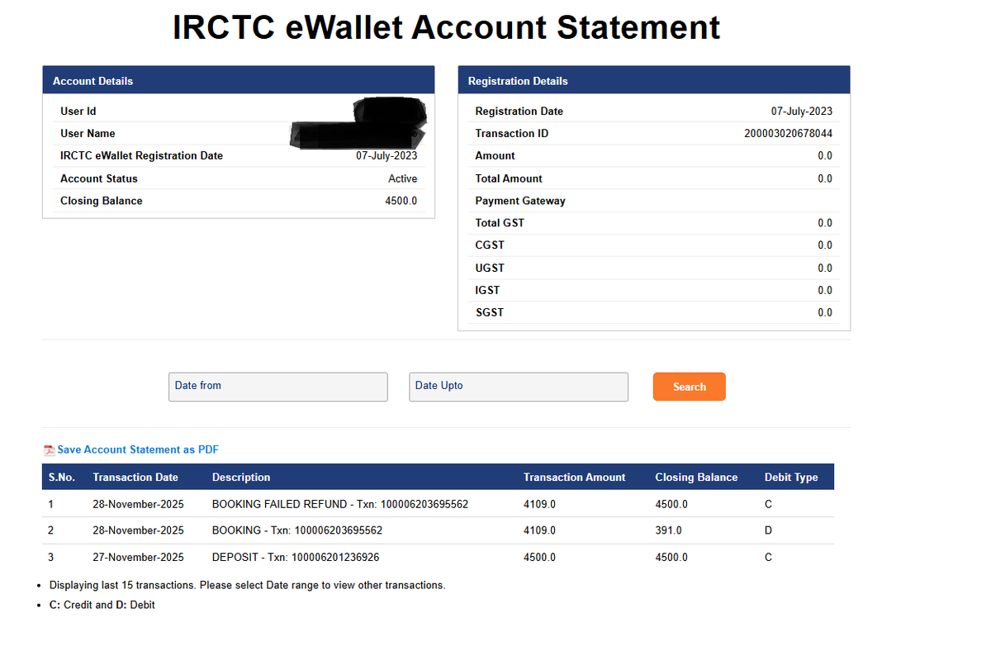Click the Total GST label
This screenshot has width=991, height=656.
500,223
